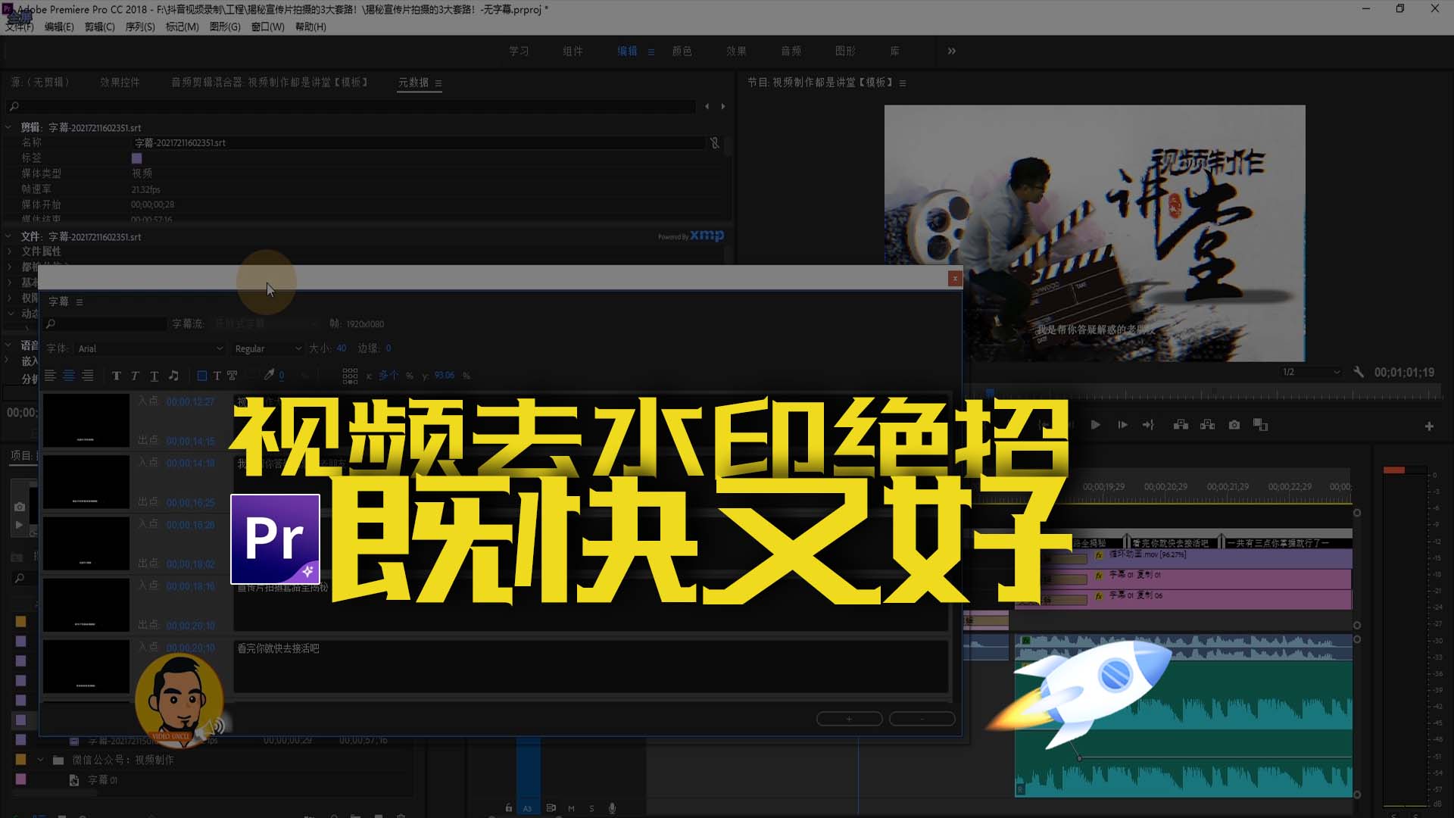The width and height of the screenshot is (1454, 818).
Task: Open the 字幕 panel menu
Action: tap(80, 301)
